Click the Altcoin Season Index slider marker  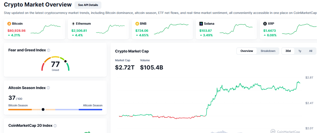pyautogui.click(x=43, y=109)
